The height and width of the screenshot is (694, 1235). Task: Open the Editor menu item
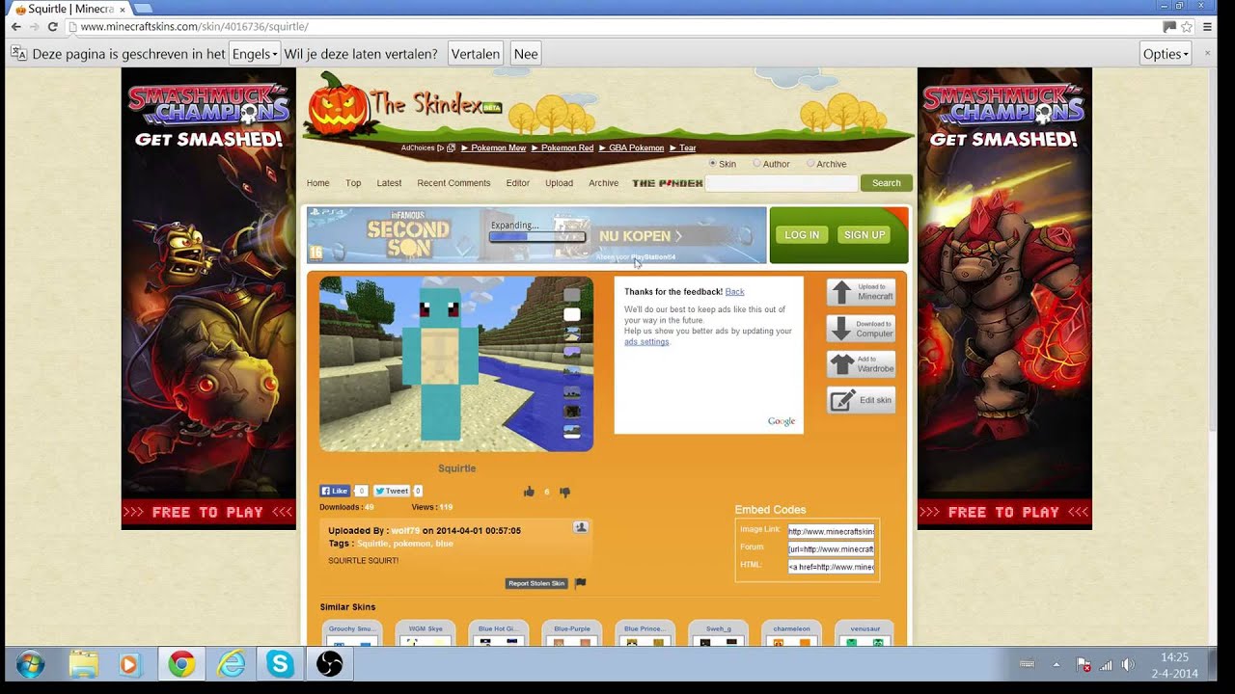pyautogui.click(x=518, y=183)
